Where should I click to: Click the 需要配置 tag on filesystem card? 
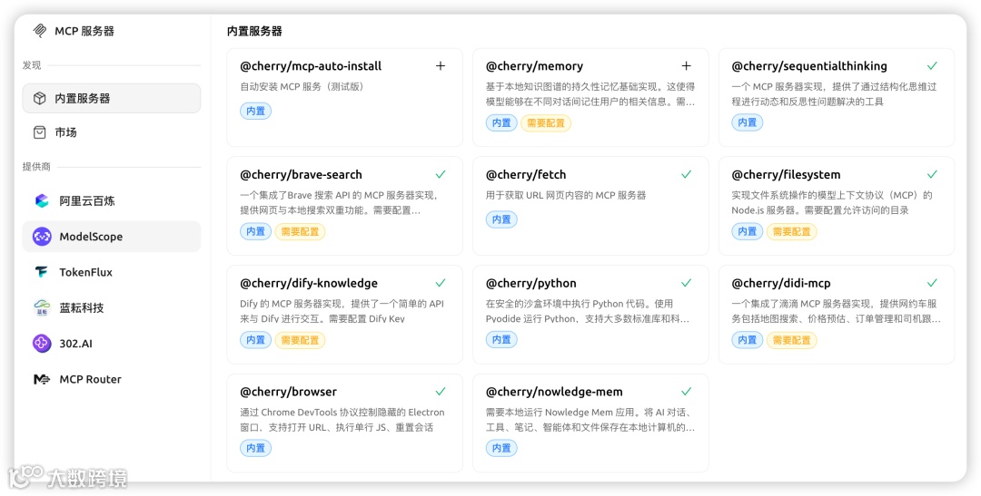point(792,232)
